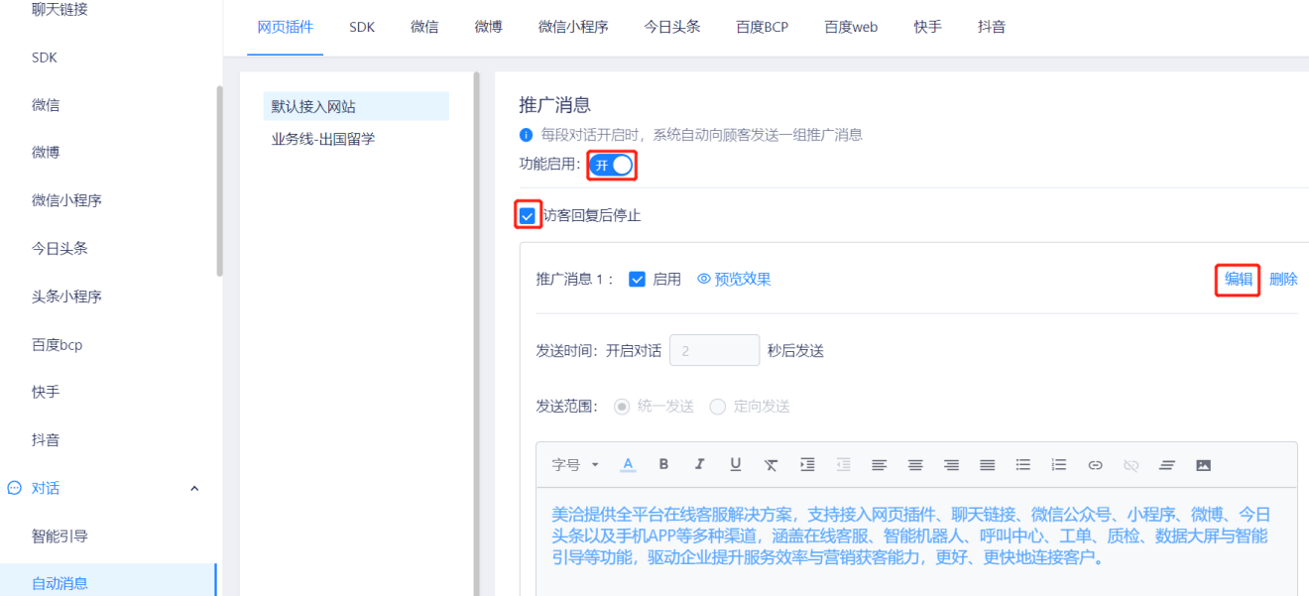Open 智能引导 in left sidebar

59,536
